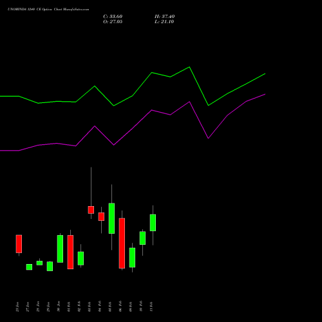Click the UNOMINDA 1240 CE chart title
The image size is (322, 322).
point(48,10)
